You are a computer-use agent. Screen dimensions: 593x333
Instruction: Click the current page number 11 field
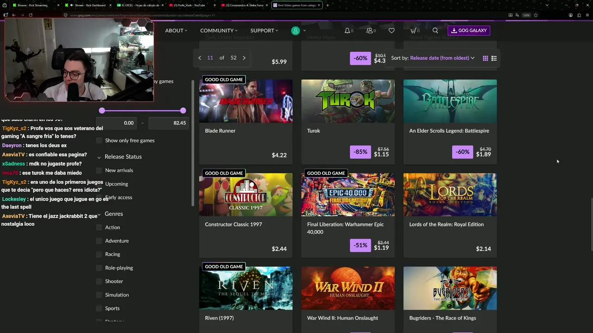click(210, 58)
